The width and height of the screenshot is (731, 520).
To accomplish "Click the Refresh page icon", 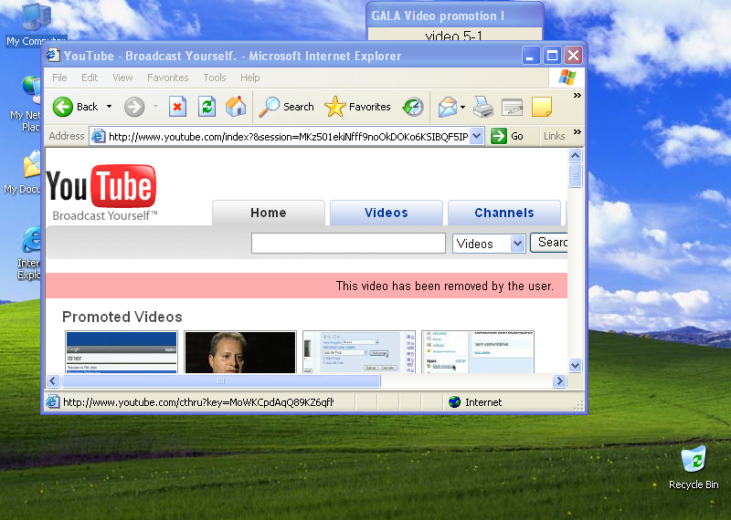I will tap(207, 107).
